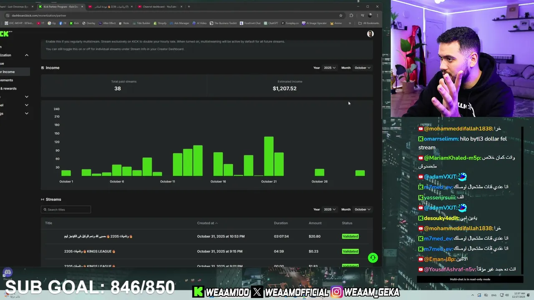Image resolution: width=534 pixels, height=300 pixels.
Task: Open Income Year 2025 dropdown
Action: pos(330,67)
